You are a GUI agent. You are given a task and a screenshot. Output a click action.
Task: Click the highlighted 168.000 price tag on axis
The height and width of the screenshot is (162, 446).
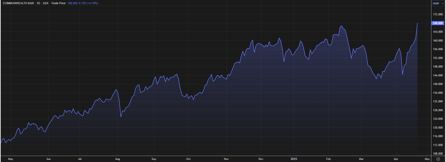(x=438, y=23)
